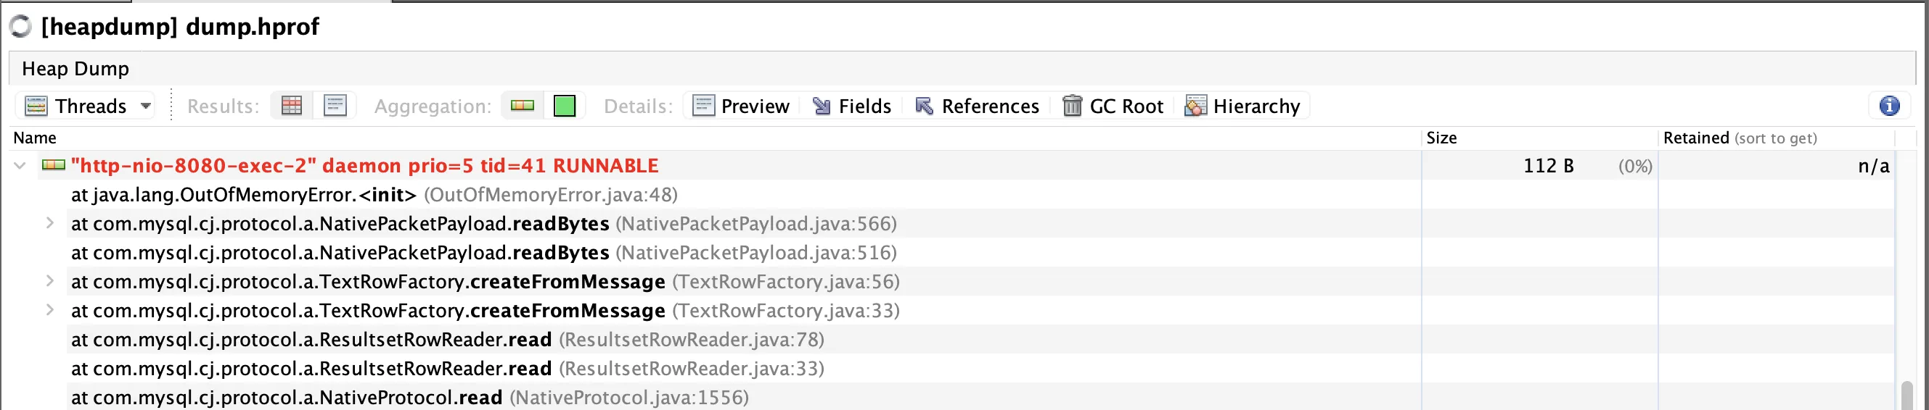Toggle the small bar aggregation icon

522,106
